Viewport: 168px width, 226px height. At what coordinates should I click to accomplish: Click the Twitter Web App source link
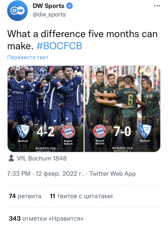pos(112,174)
